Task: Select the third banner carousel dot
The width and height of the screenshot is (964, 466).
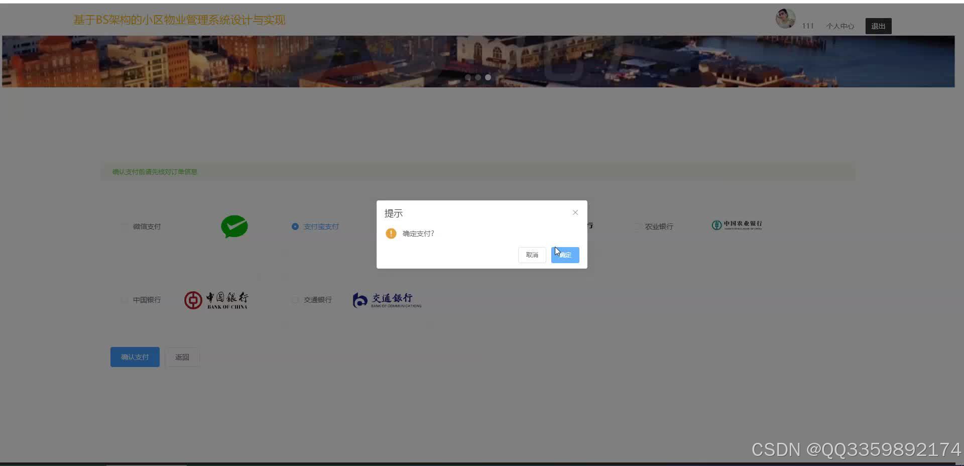Action: pyautogui.click(x=488, y=77)
